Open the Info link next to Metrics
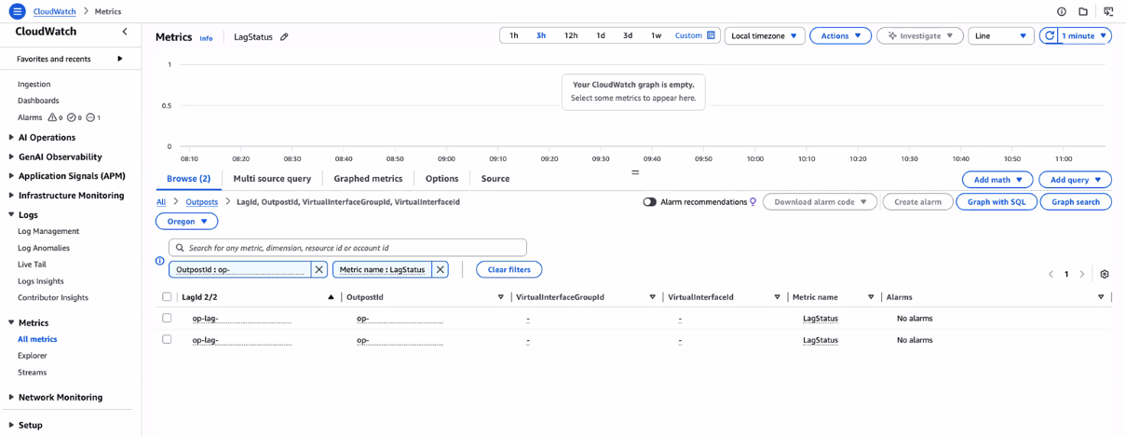 [206, 38]
